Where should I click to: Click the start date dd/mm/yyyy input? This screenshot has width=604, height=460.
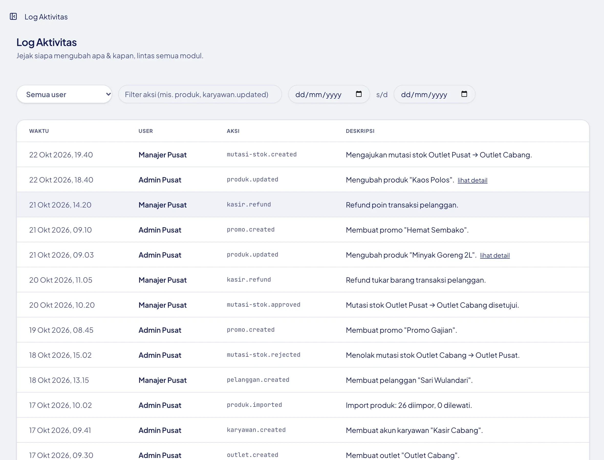329,94
